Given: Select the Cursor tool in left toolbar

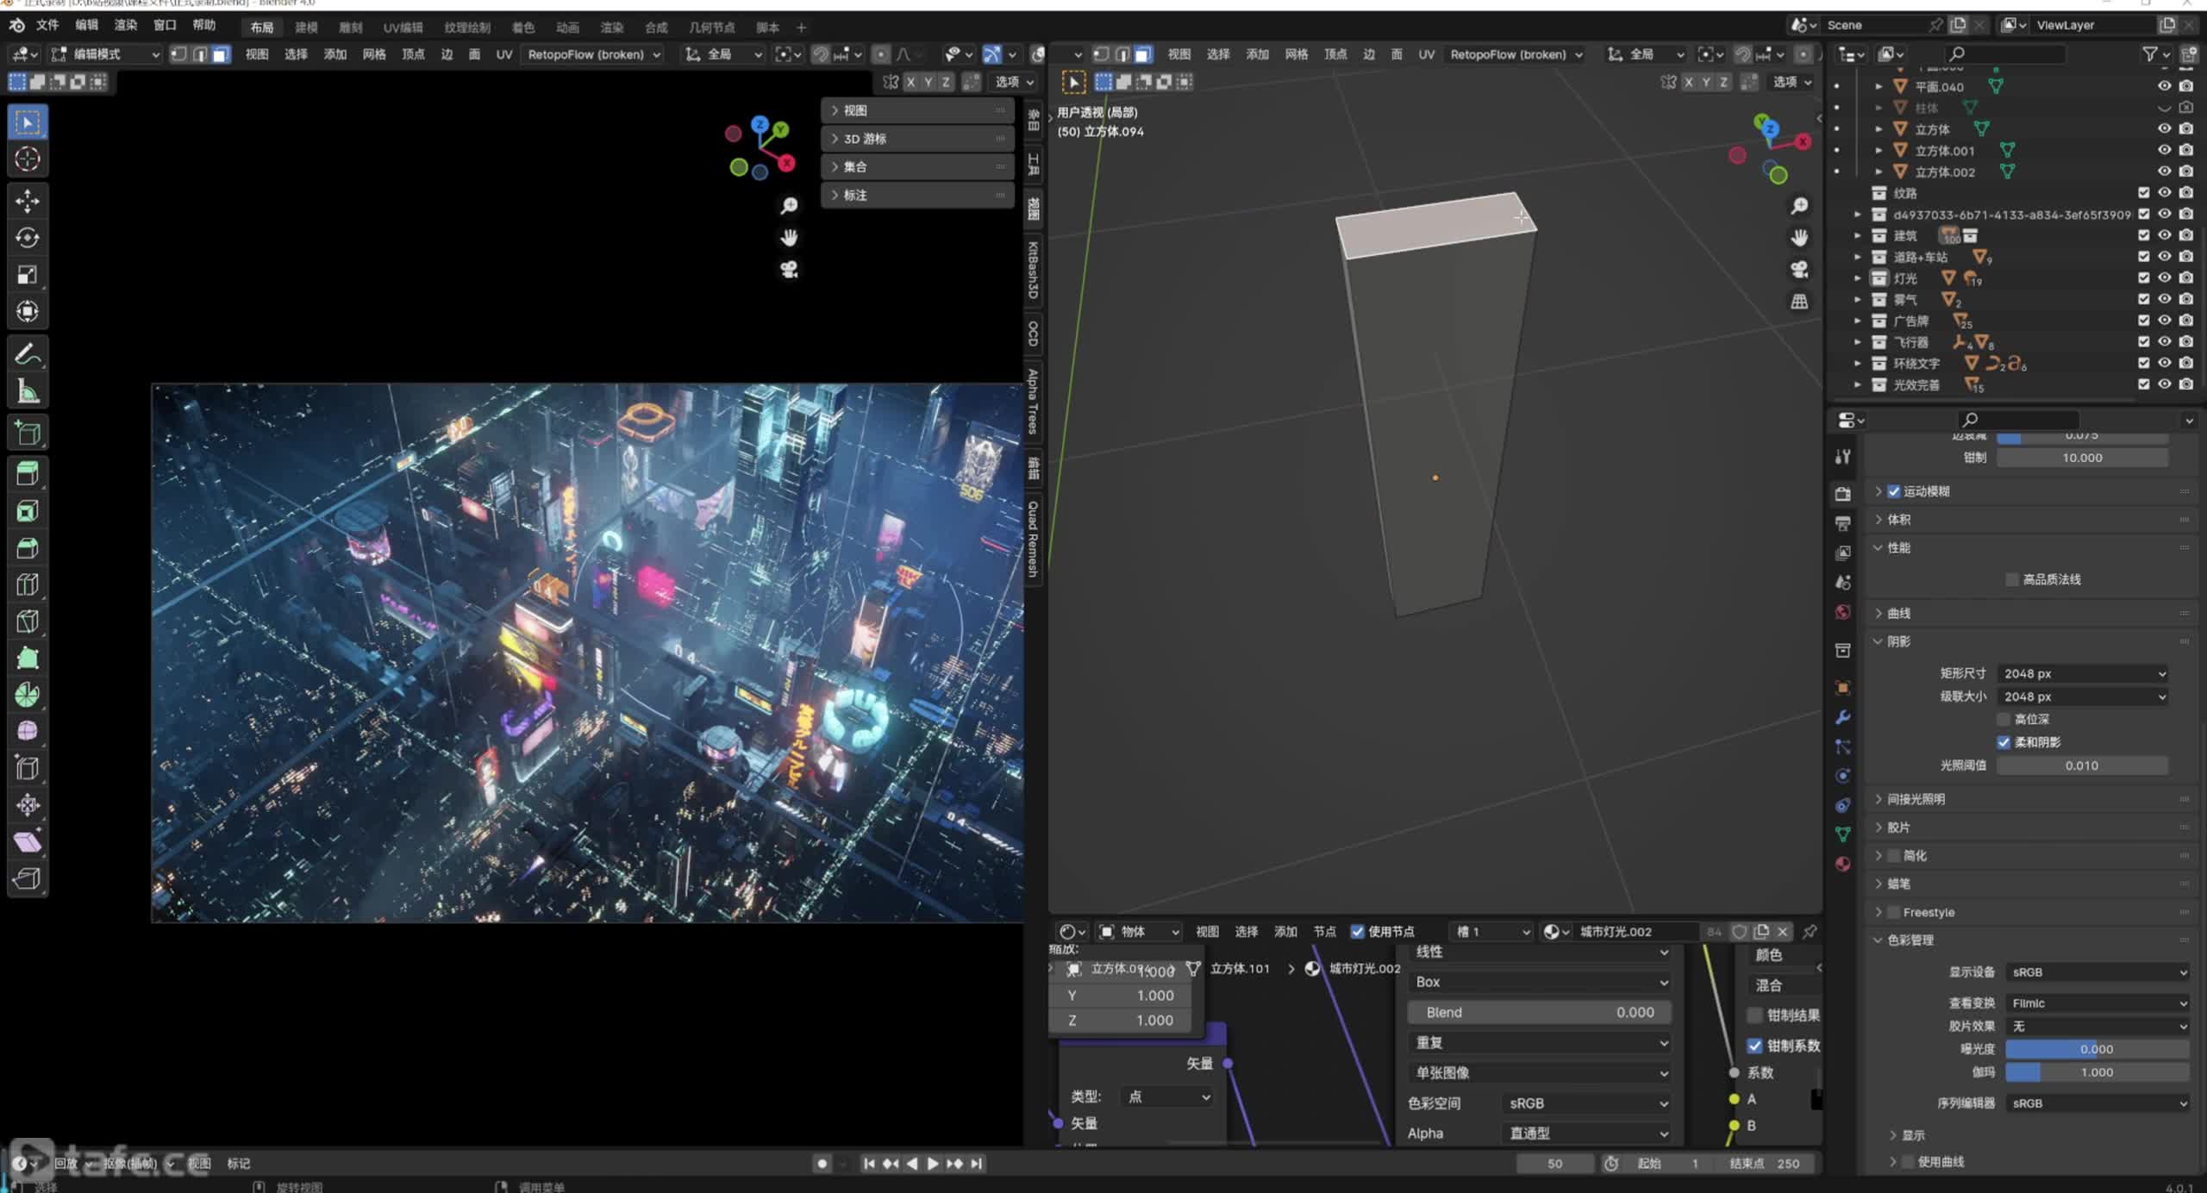Looking at the screenshot, I should click(x=28, y=159).
